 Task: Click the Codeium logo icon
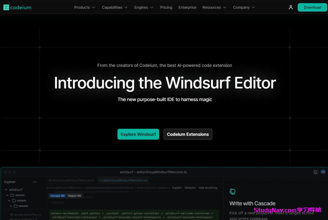6,7
